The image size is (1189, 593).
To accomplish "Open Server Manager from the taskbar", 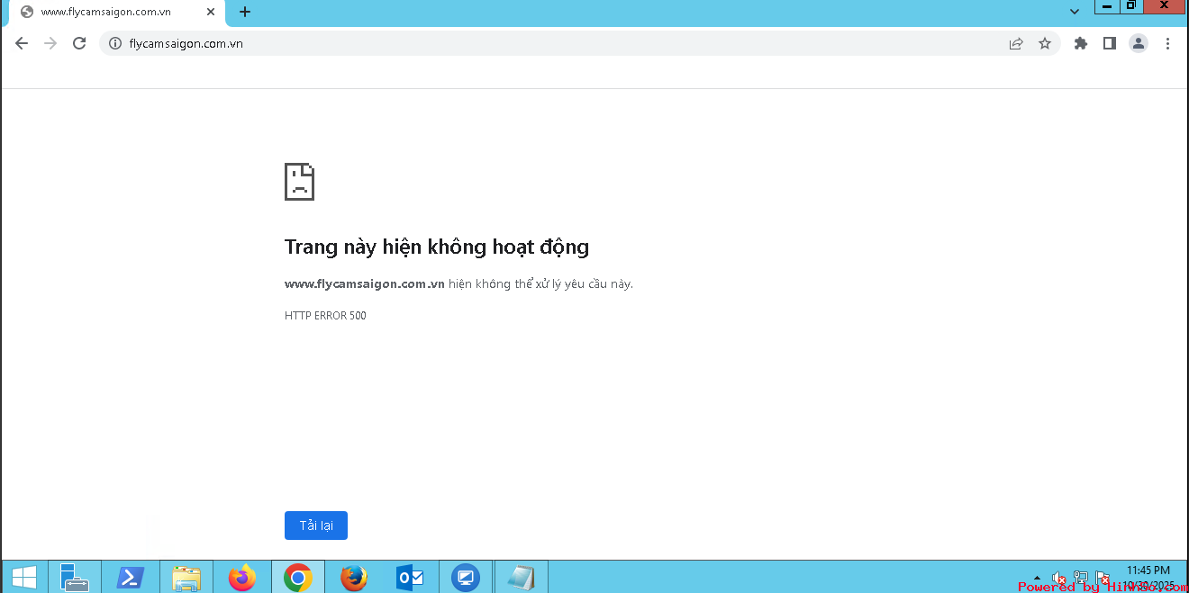I will click(74, 578).
